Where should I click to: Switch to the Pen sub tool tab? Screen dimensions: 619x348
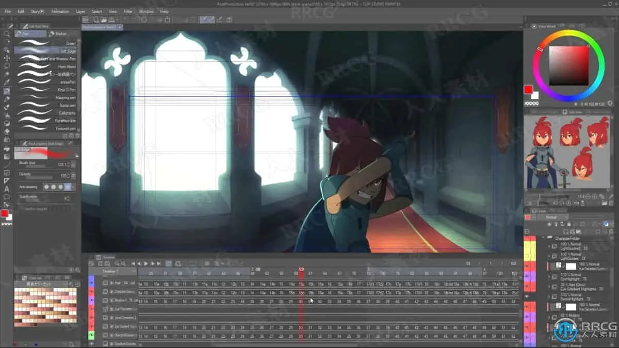tap(30, 34)
